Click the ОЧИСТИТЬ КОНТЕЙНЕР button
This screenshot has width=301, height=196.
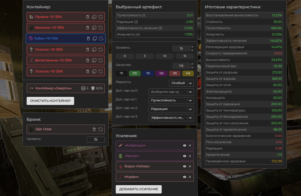pyautogui.click(x=50, y=101)
